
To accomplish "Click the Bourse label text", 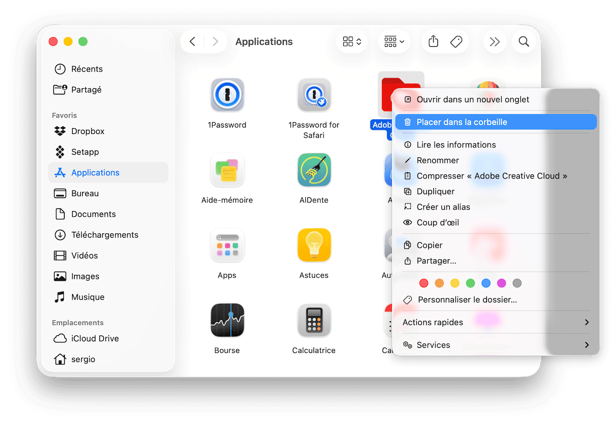I will (227, 350).
